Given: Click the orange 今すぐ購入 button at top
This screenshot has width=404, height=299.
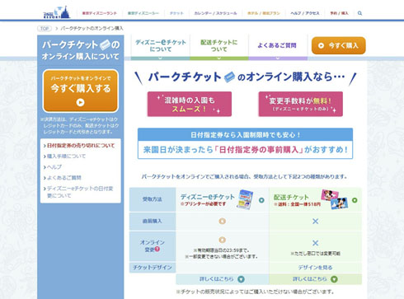Looking at the screenshot, I should click(339, 45).
